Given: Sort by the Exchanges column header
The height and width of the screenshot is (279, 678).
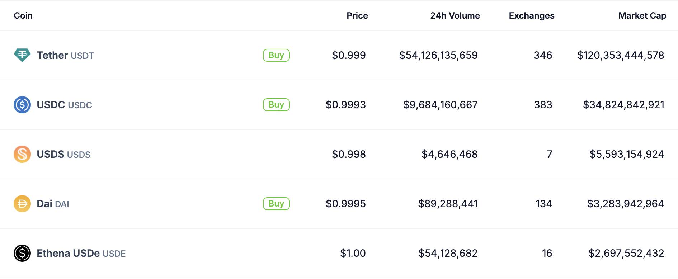Looking at the screenshot, I should pyautogui.click(x=532, y=16).
